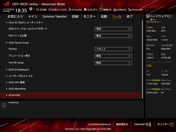176x132 pixels.
Task: Expand ASUS SPD 情報 submenu
Action: pyautogui.click(x=17, y=82)
